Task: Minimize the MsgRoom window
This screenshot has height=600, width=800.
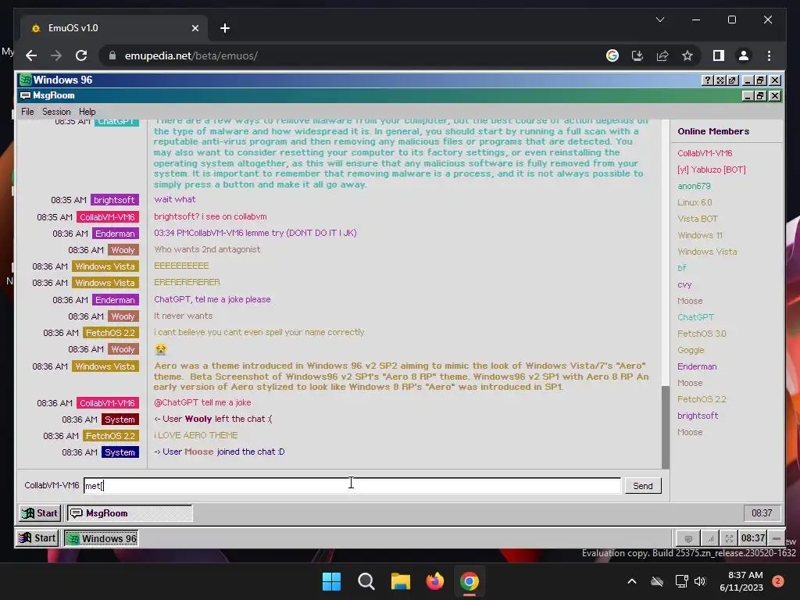Action: click(748, 95)
